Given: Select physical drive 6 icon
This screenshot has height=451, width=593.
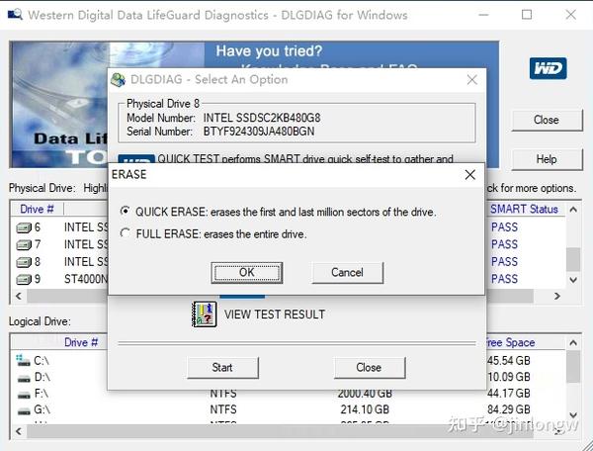Looking at the screenshot, I should pyautogui.click(x=24, y=227).
